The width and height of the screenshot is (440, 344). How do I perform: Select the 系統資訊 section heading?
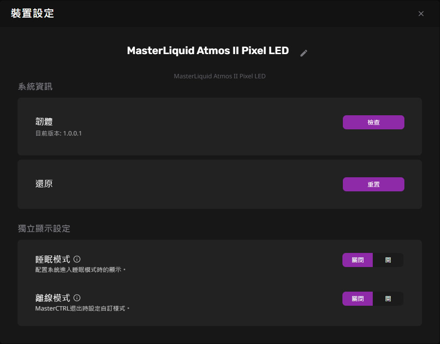(35, 87)
